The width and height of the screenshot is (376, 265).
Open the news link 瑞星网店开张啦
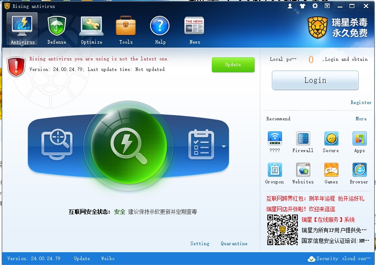click(x=301, y=209)
